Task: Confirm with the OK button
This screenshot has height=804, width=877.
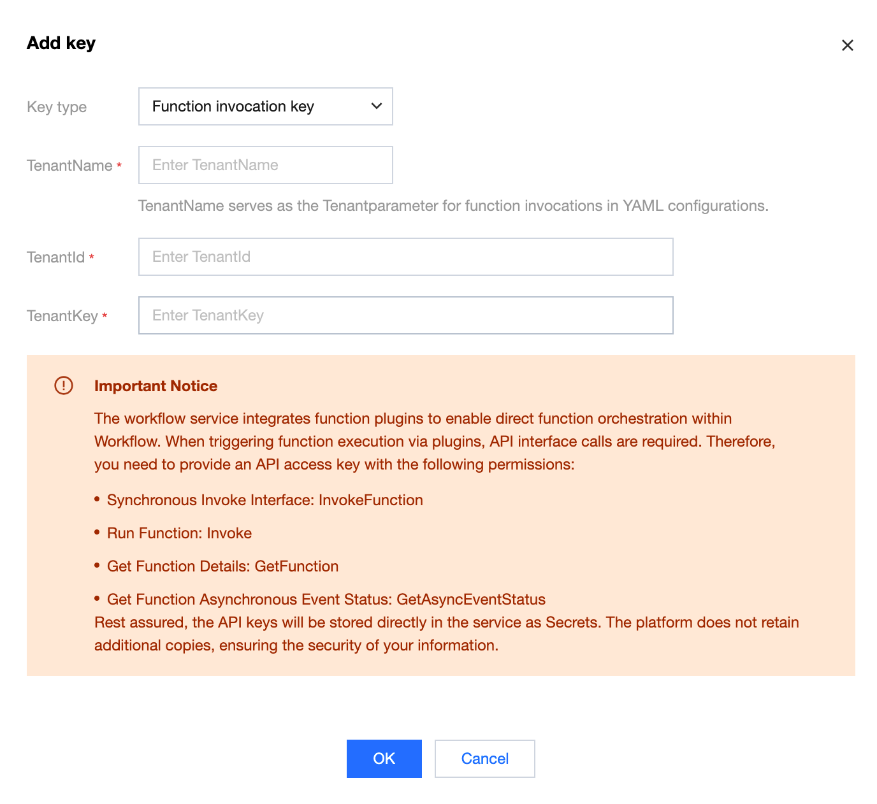Action: [x=384, y=758]
